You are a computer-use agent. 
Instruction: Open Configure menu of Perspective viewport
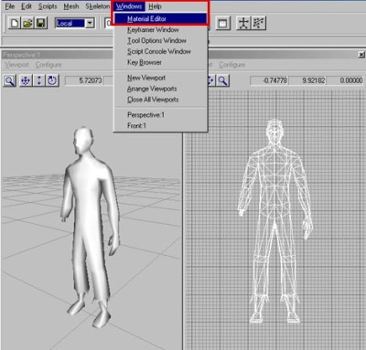tap(48, 65)
